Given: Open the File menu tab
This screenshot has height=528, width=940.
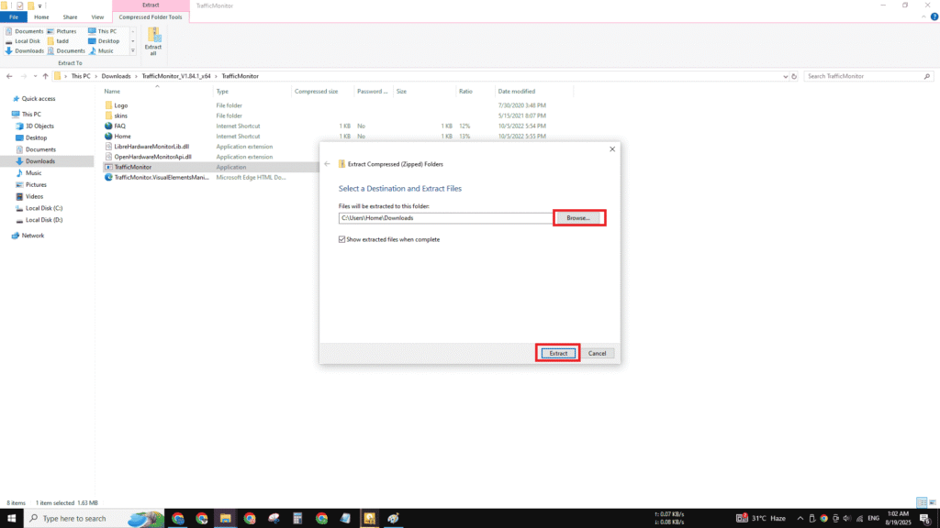Looking at the screenshot, I should click(14, 16).
